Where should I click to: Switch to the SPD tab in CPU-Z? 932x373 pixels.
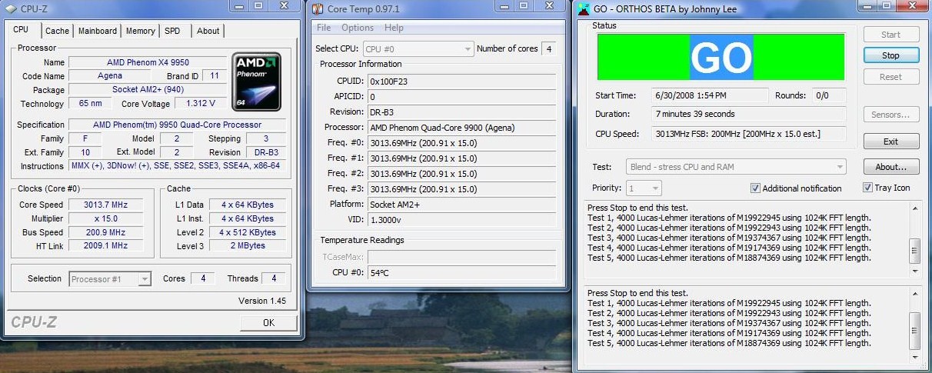click(x=172, y=31)
